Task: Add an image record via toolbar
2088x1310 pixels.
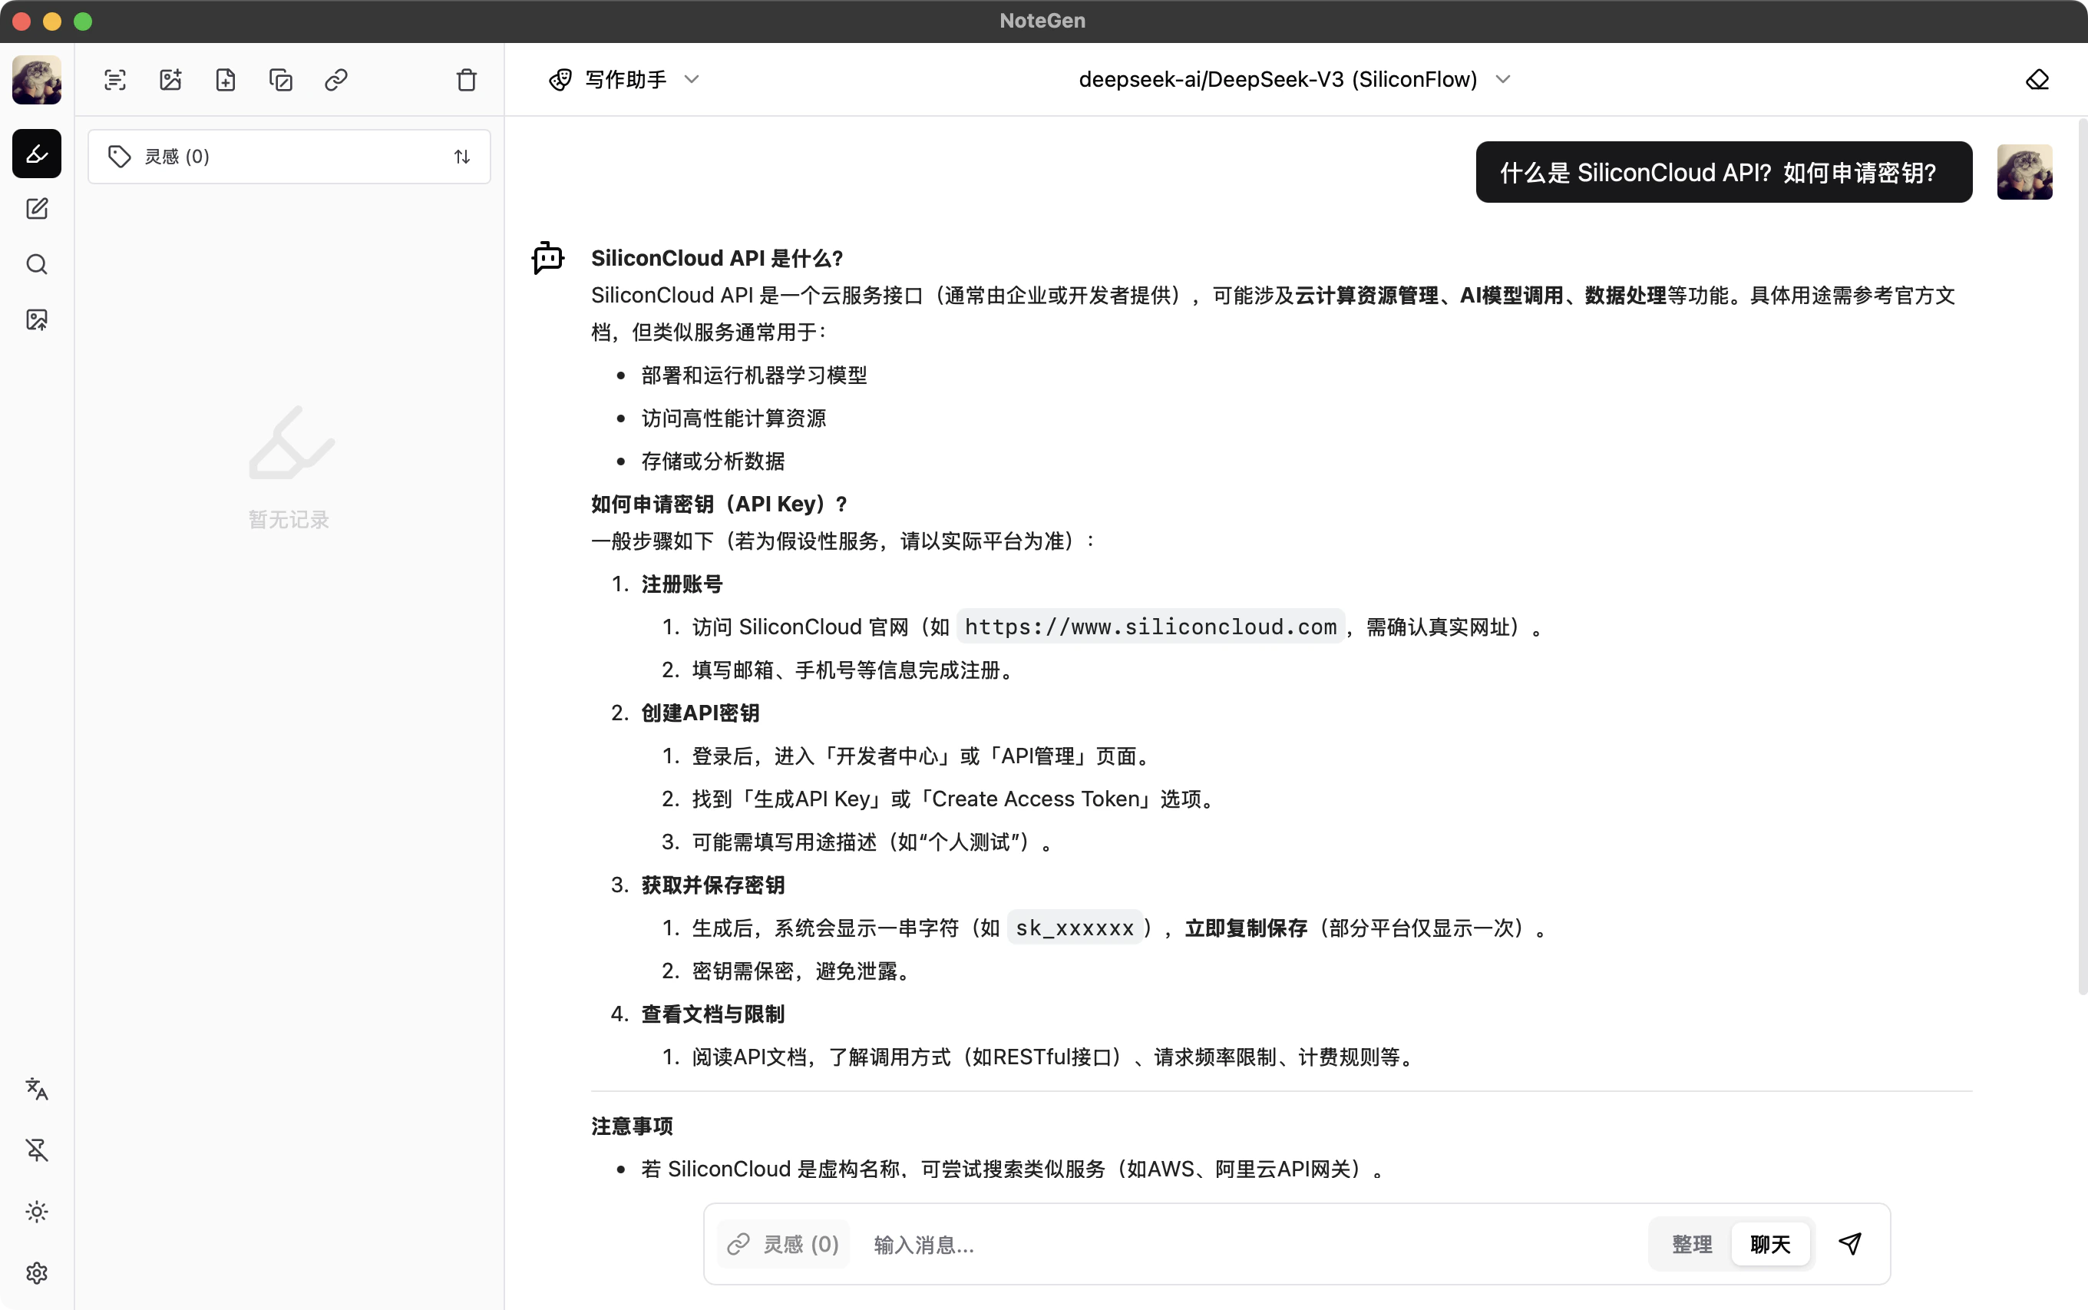Action: pos(170,80)
